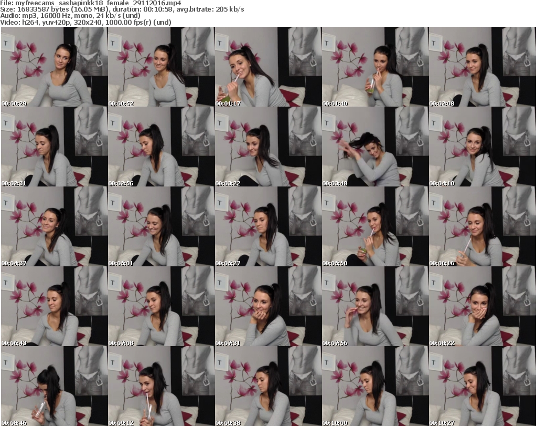Screen dimensions: 537x426
Task: Click the Video h264 info line
Action: [85, 22]
